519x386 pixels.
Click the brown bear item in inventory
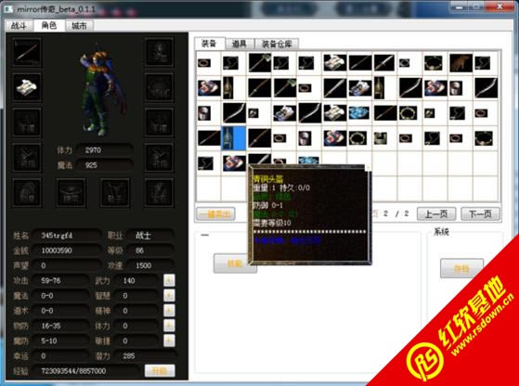click(x=461, y=63)
